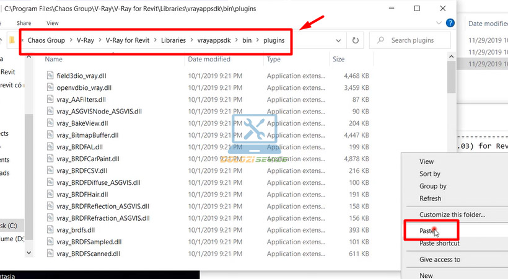508x279 pixels.
Task: Select the vray_BRDFScanned.dll file icon
Action: coord(51,254)
